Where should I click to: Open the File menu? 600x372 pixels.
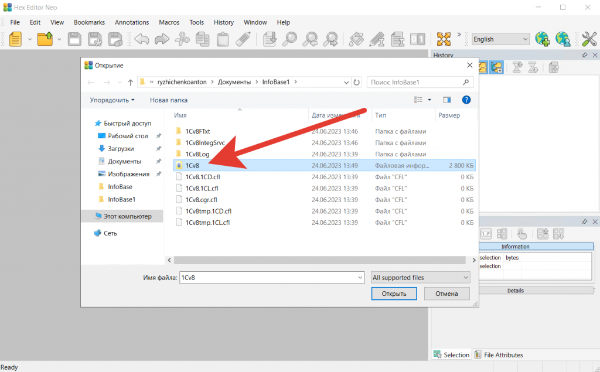[x=15, y=22]
